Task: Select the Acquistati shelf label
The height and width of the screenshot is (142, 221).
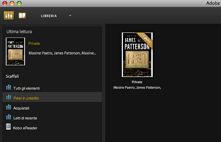Action: click(x=21, y=108)
